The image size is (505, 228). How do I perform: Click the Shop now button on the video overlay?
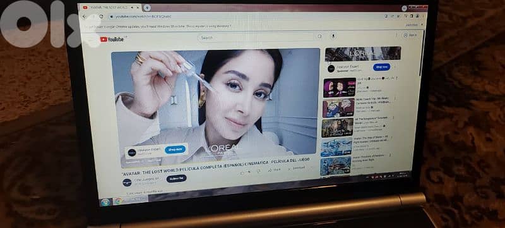[x=175, y=150]
